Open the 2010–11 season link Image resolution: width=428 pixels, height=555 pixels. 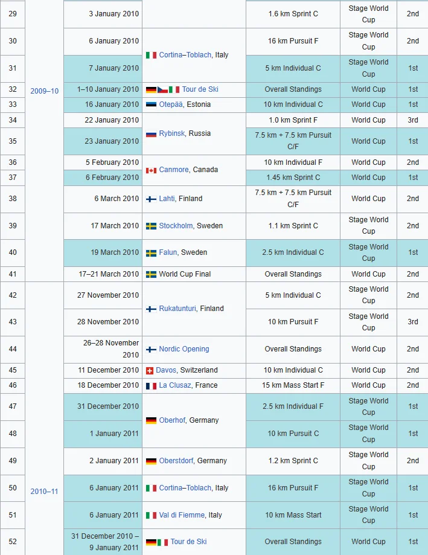pos(44,492)
